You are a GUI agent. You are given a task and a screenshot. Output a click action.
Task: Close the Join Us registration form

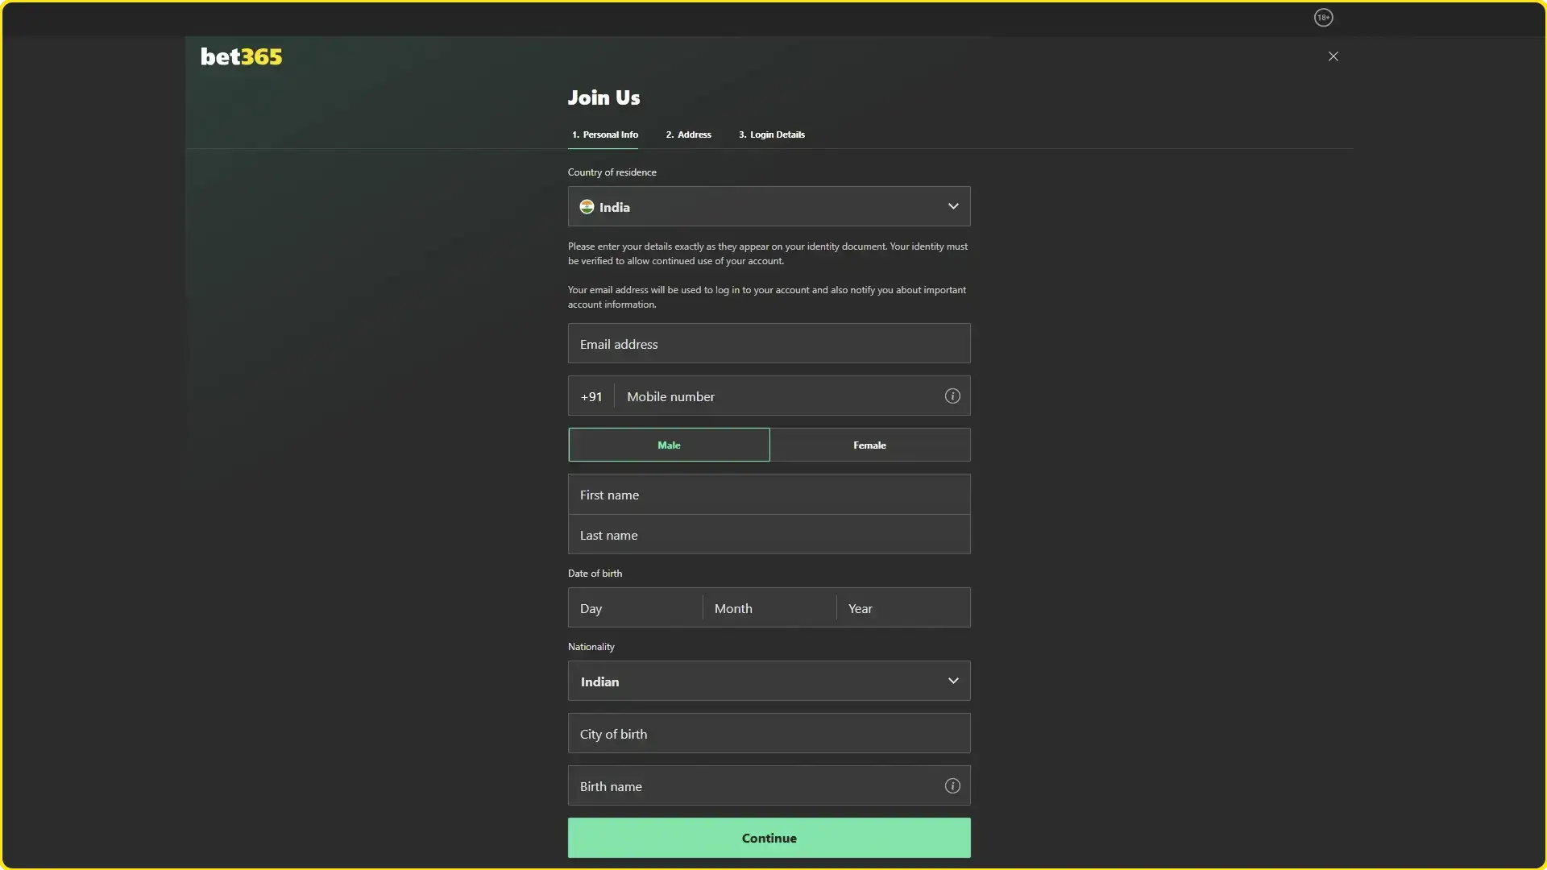1333,56
